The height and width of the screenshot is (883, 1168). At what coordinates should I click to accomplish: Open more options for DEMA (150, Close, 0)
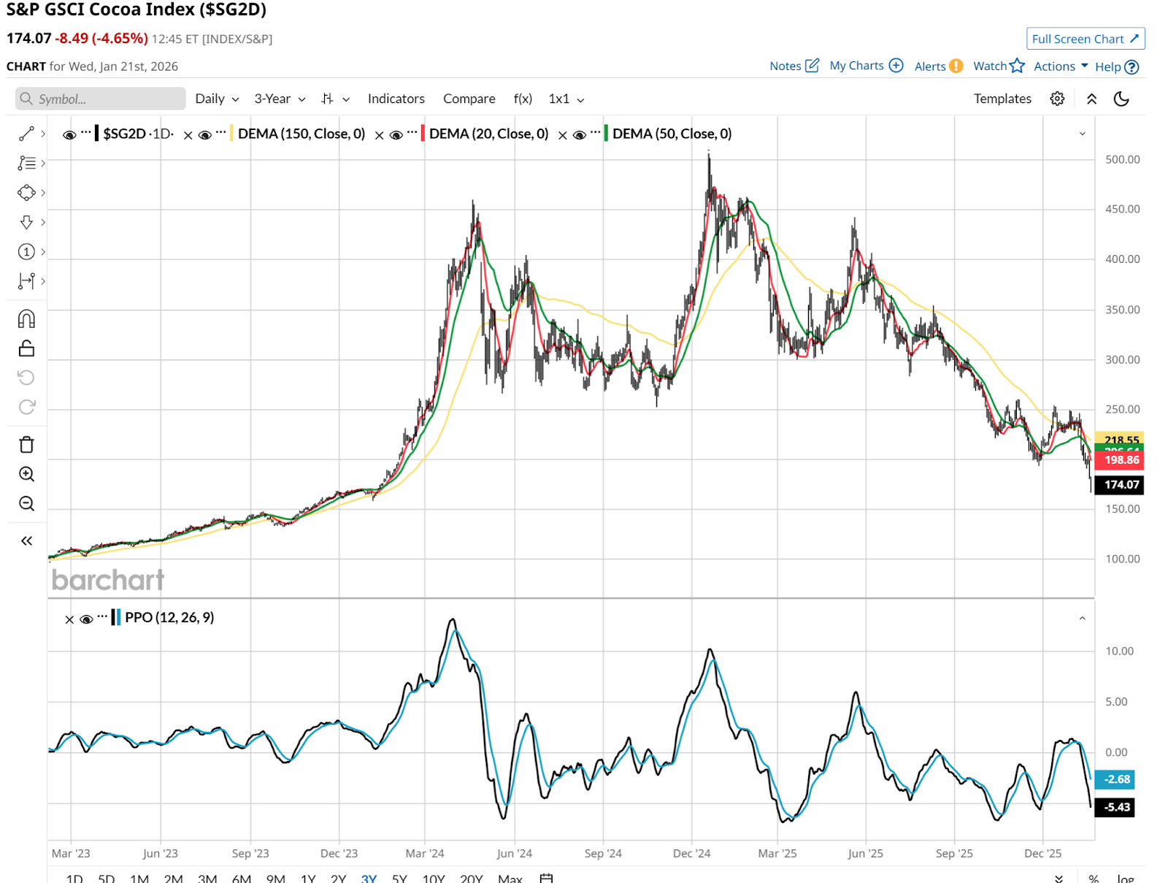point(221,132)
